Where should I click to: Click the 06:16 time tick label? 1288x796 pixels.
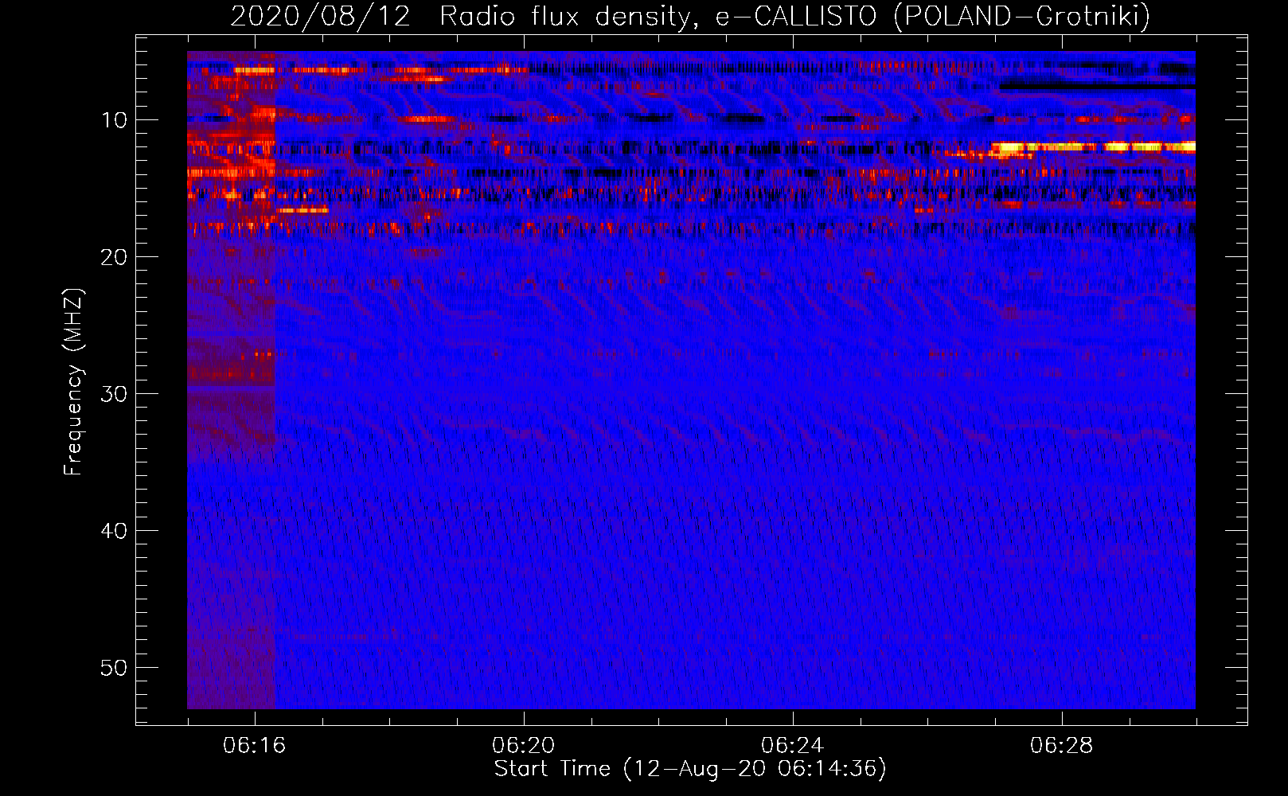coord(255,746)
